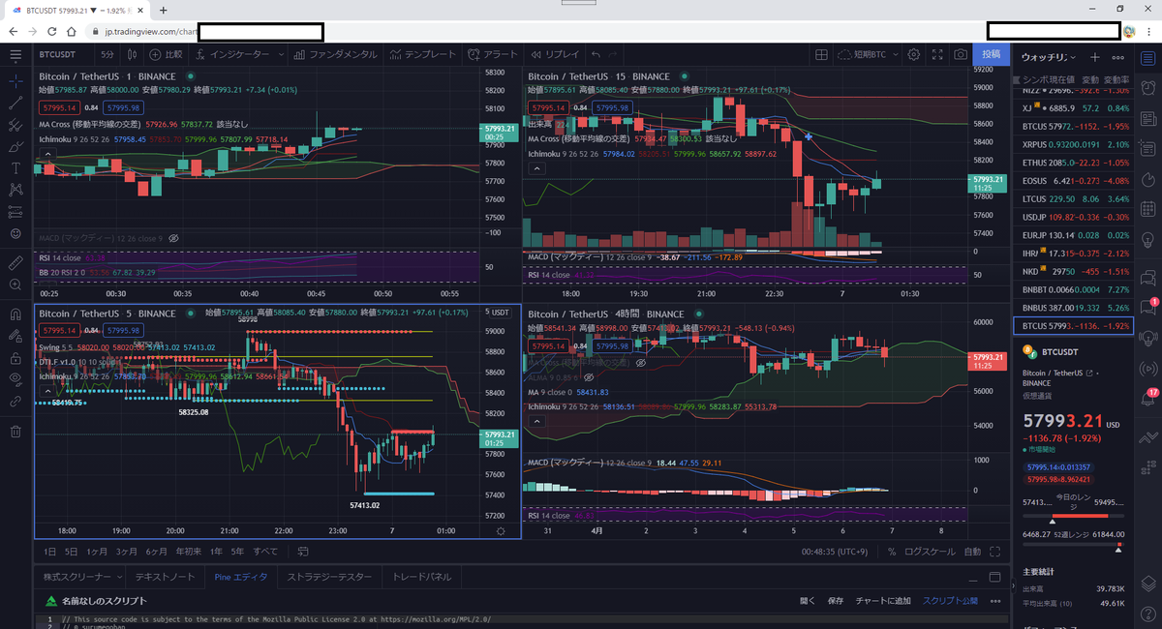Viewport: 1162px width, 629px height.
Task: Open ideas lightbulb panel icon
Action: pos(1149,242)
